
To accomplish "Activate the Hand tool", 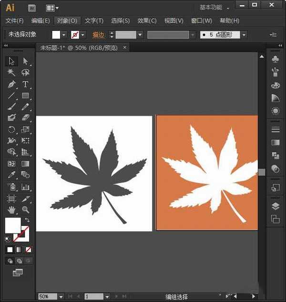I will tap(12, 209).
